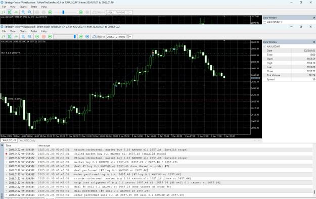Open View menu in FollowTheCandle window
Screen dimensions: 316x199
click(x=13, y=7)
